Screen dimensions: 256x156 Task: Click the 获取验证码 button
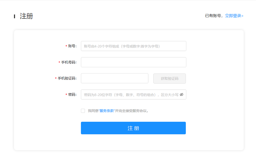point(169,78)
